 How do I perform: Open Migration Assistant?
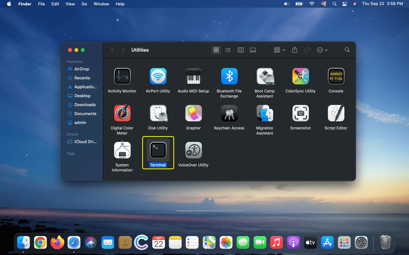(x=265, y=113)
